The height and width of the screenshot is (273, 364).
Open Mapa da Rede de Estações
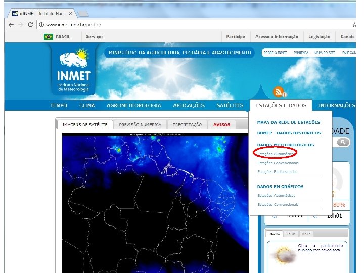tap(289, 122)
